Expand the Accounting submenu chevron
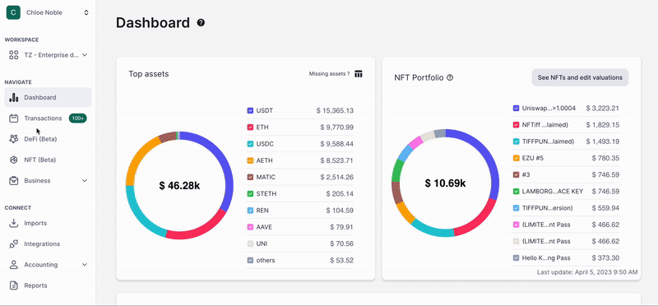Screen dimensions: 658x306 85,264
